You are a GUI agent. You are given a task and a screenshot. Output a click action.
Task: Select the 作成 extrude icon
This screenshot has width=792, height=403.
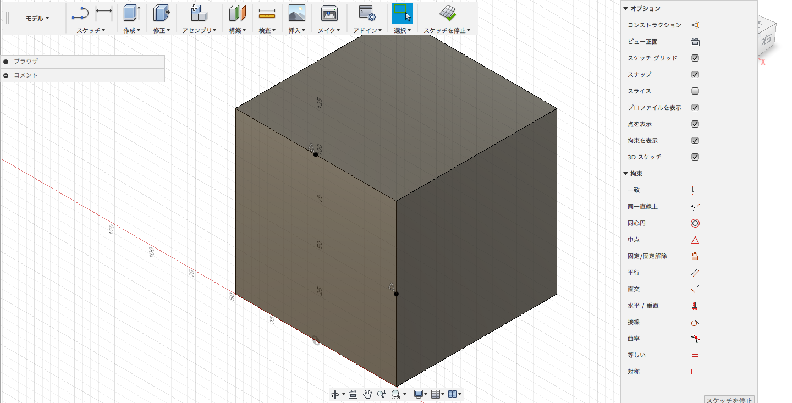point(132,13)
